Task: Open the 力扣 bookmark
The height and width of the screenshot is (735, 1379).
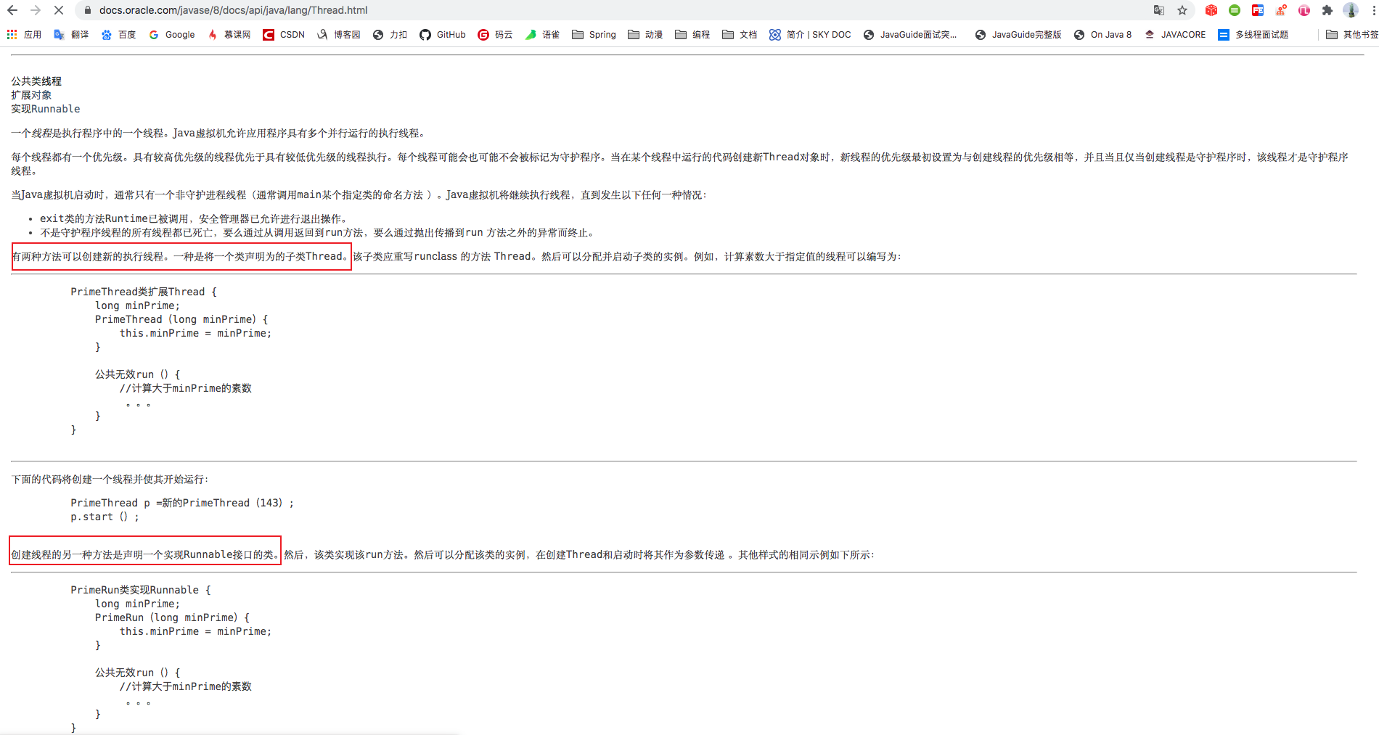Action: (x=390, y=35)
